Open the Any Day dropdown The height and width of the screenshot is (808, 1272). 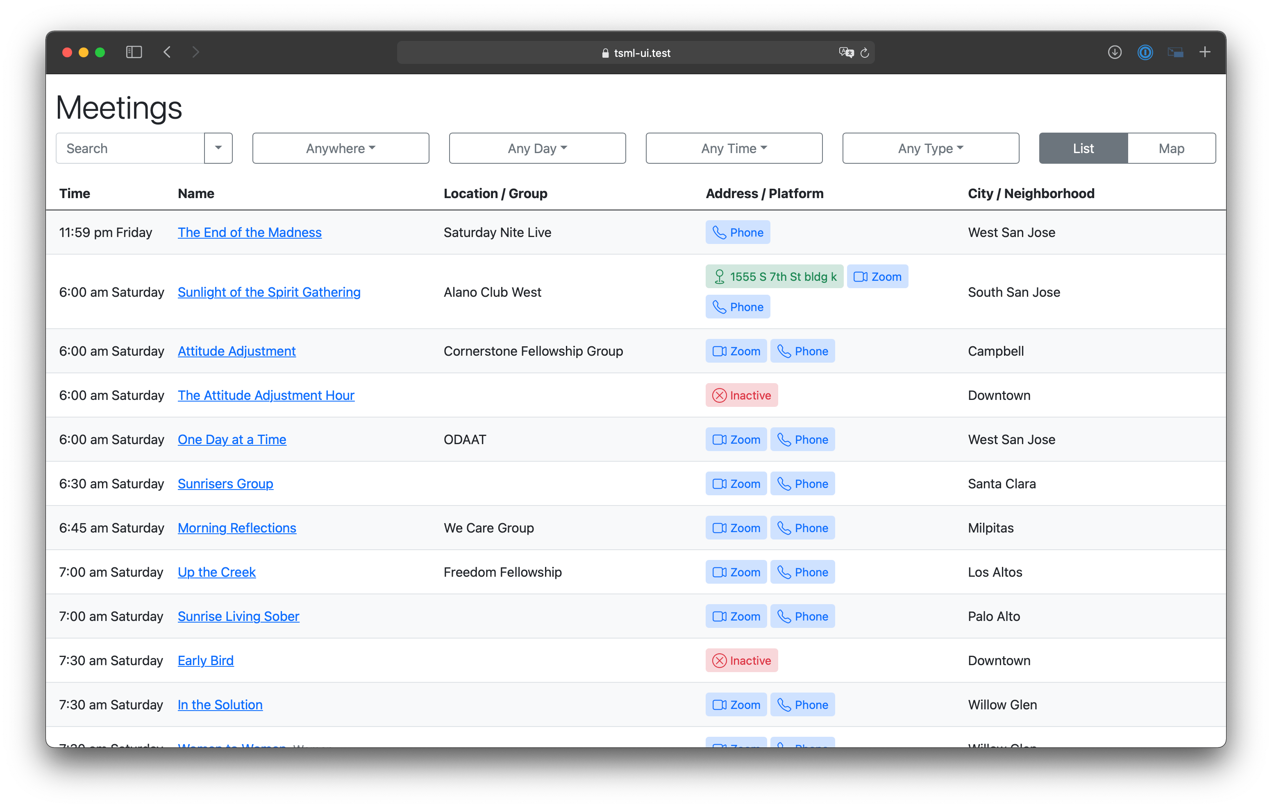tap(537, 148)
